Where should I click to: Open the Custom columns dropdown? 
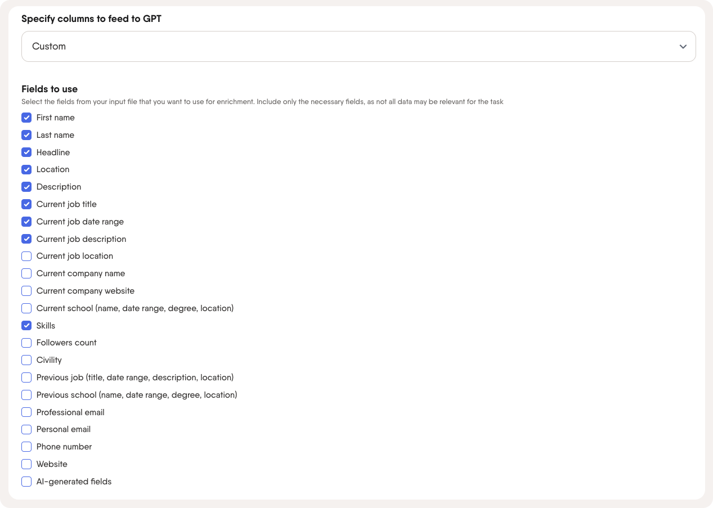pyautogui.click(x=358, y=46)
